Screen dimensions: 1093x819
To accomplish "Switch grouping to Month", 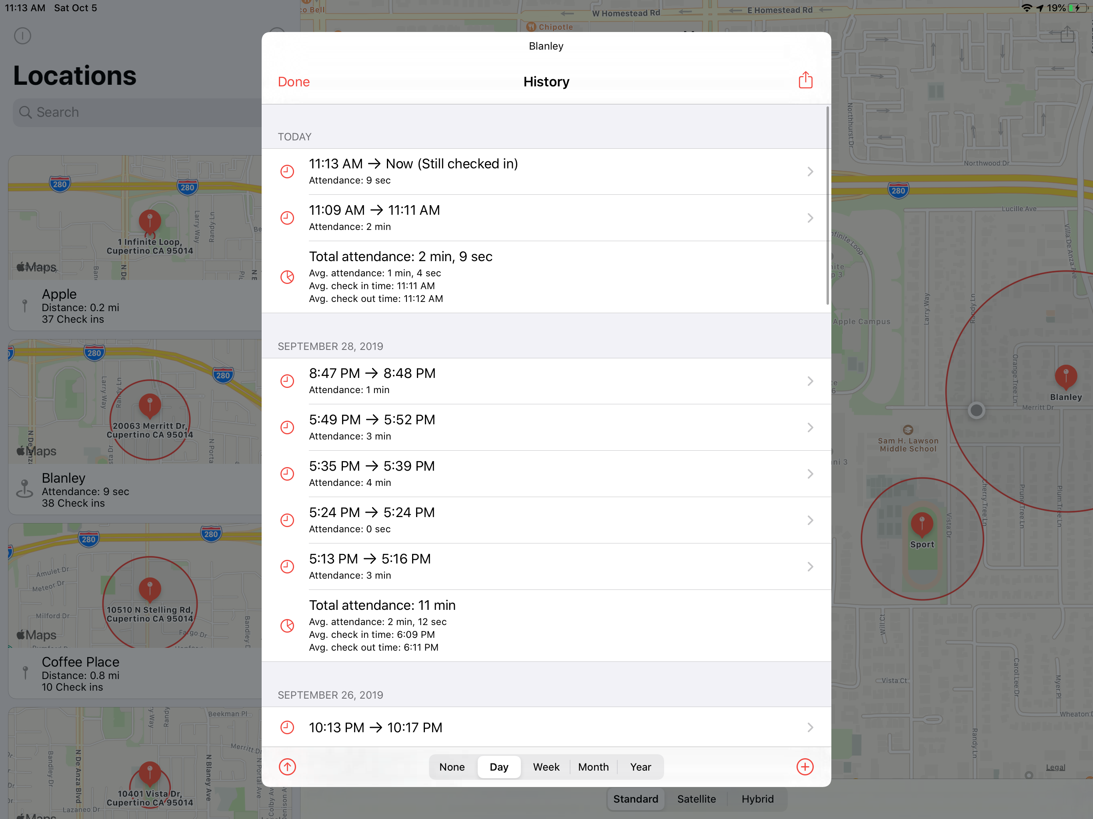I will tap(593, 767).
